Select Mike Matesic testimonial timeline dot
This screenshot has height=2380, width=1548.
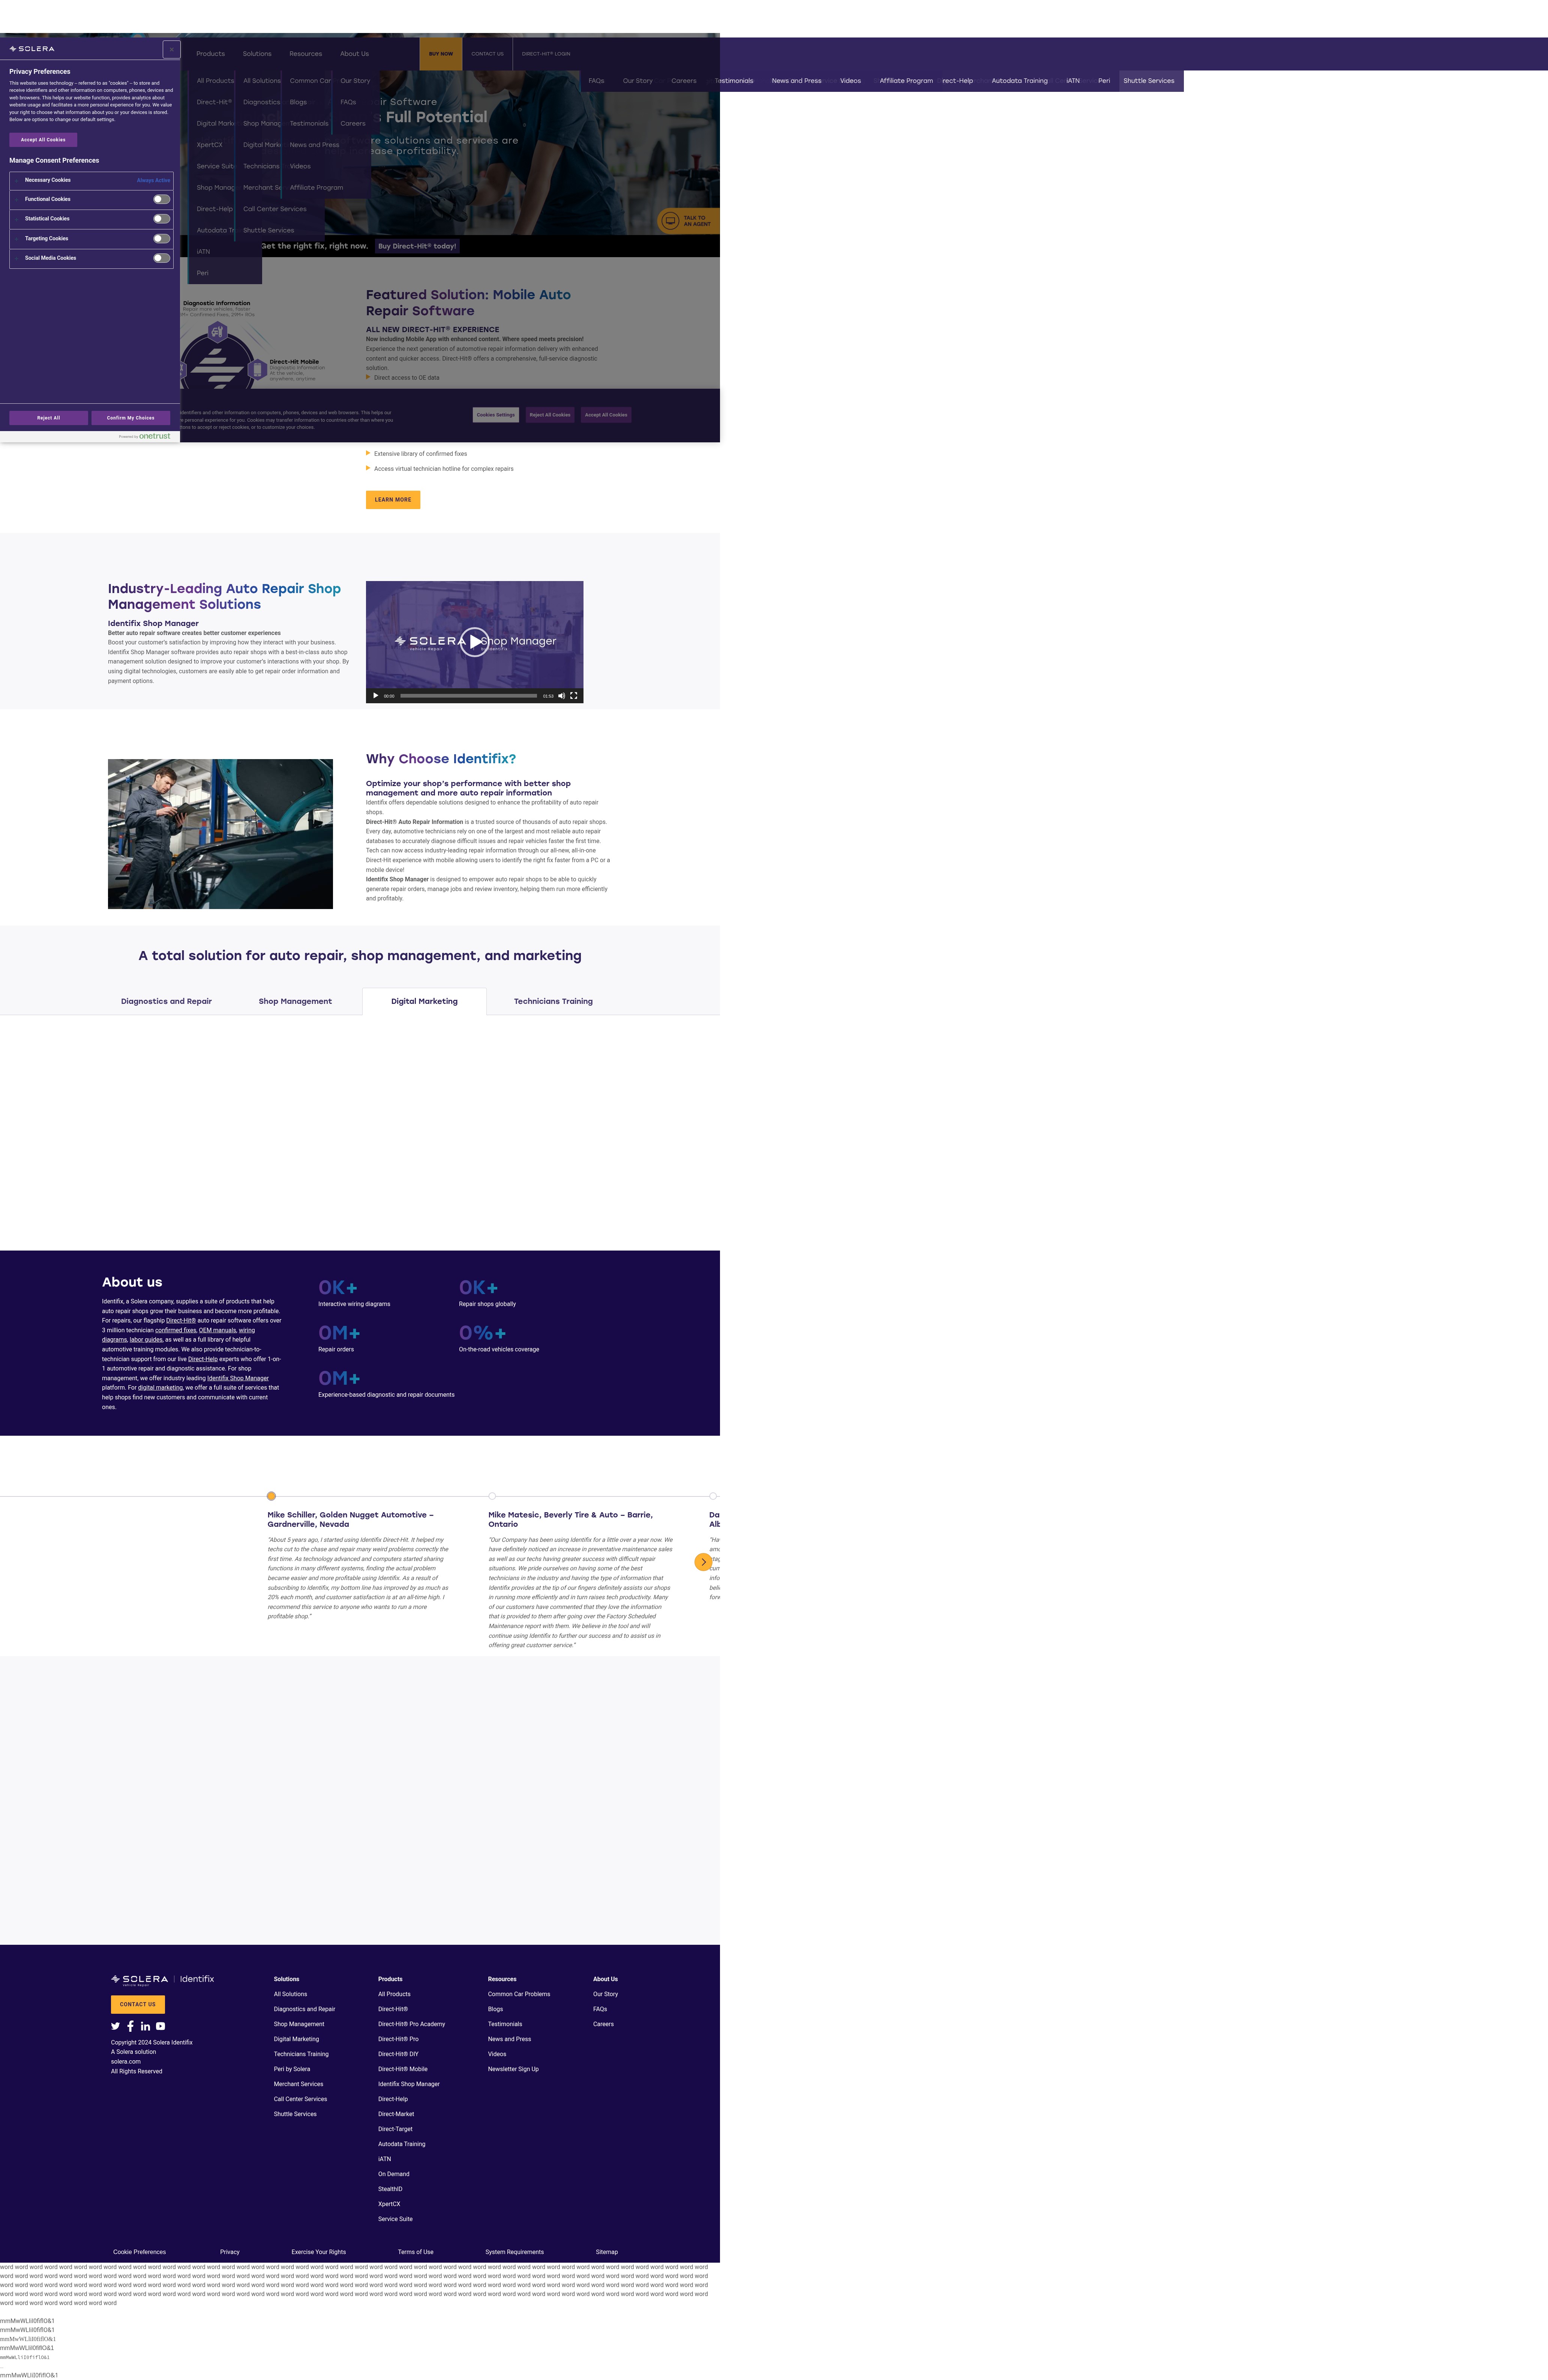tap(492, 1496)
